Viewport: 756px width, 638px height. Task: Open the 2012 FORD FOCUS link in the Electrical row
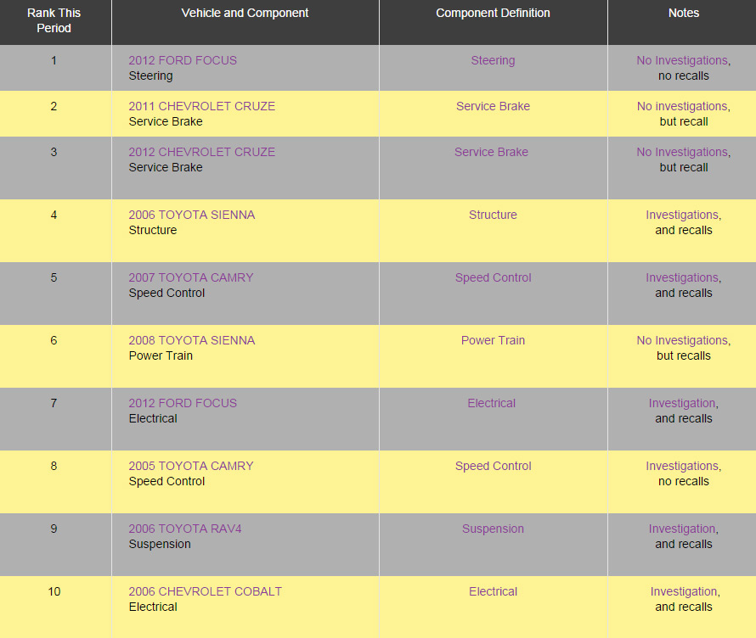point(183,403)
